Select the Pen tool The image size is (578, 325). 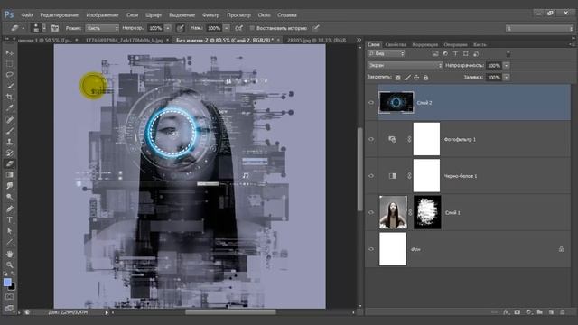[x=10, y=209]
